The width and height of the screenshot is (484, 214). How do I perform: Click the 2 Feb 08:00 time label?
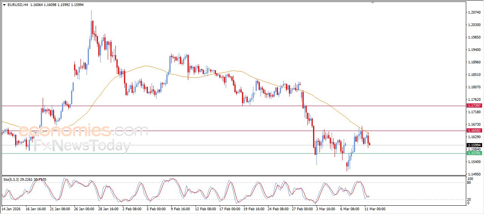click(x=132, y=208)
